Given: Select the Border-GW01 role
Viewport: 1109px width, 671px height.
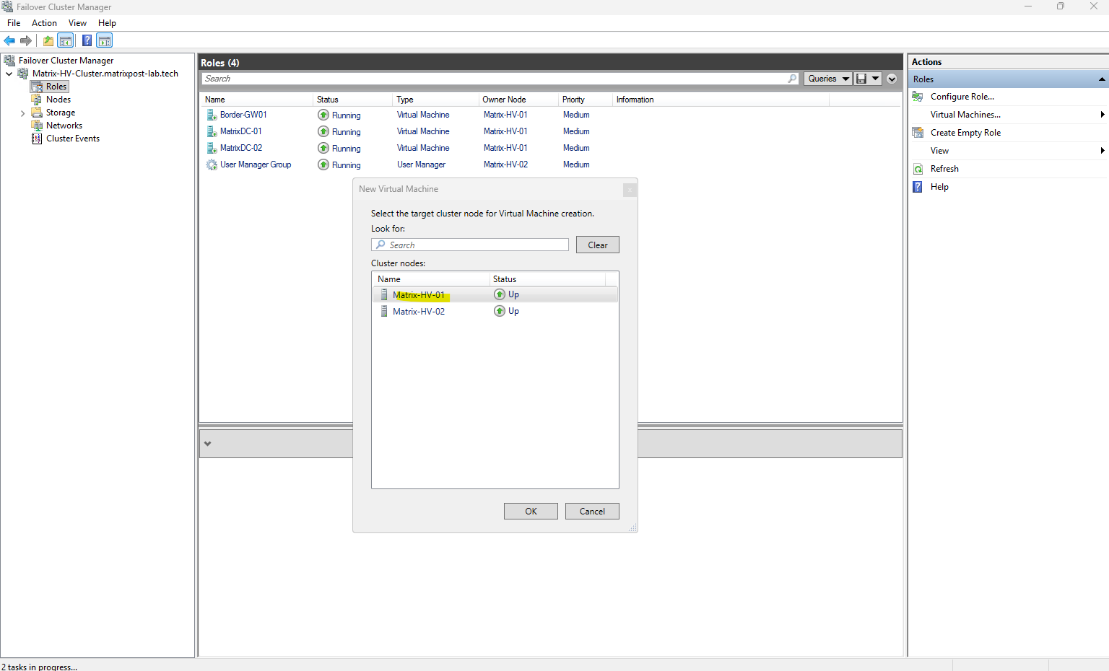Looking at the screenshot, I should point(243,115).
